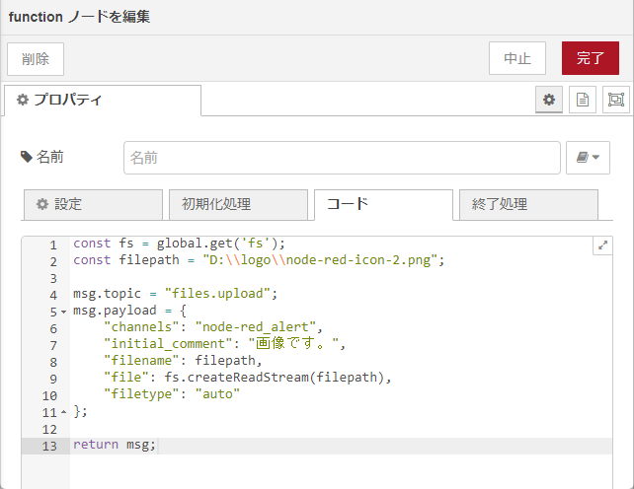Click the filepath string on line 2

[x=320, y=260]
